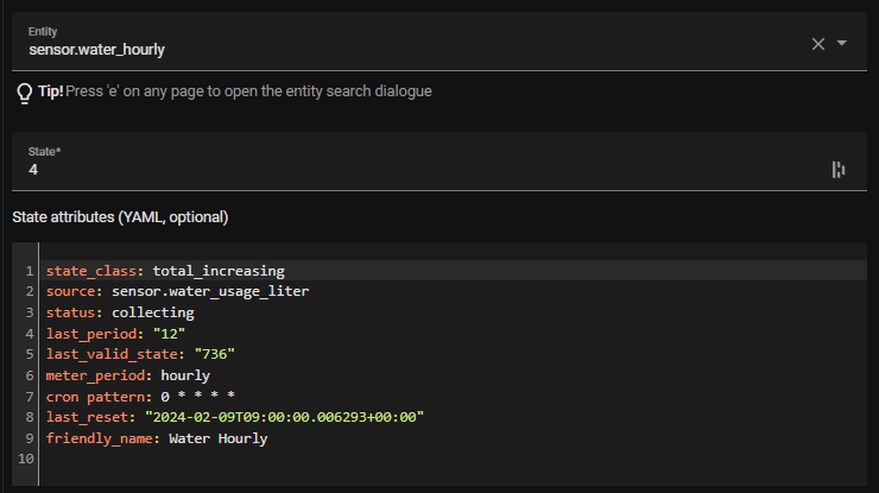Click the sensor.water_usage_liter source value

pos(210,292)
